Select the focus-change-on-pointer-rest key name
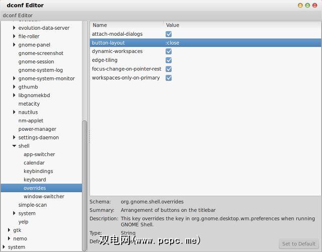 pos(126,69)
